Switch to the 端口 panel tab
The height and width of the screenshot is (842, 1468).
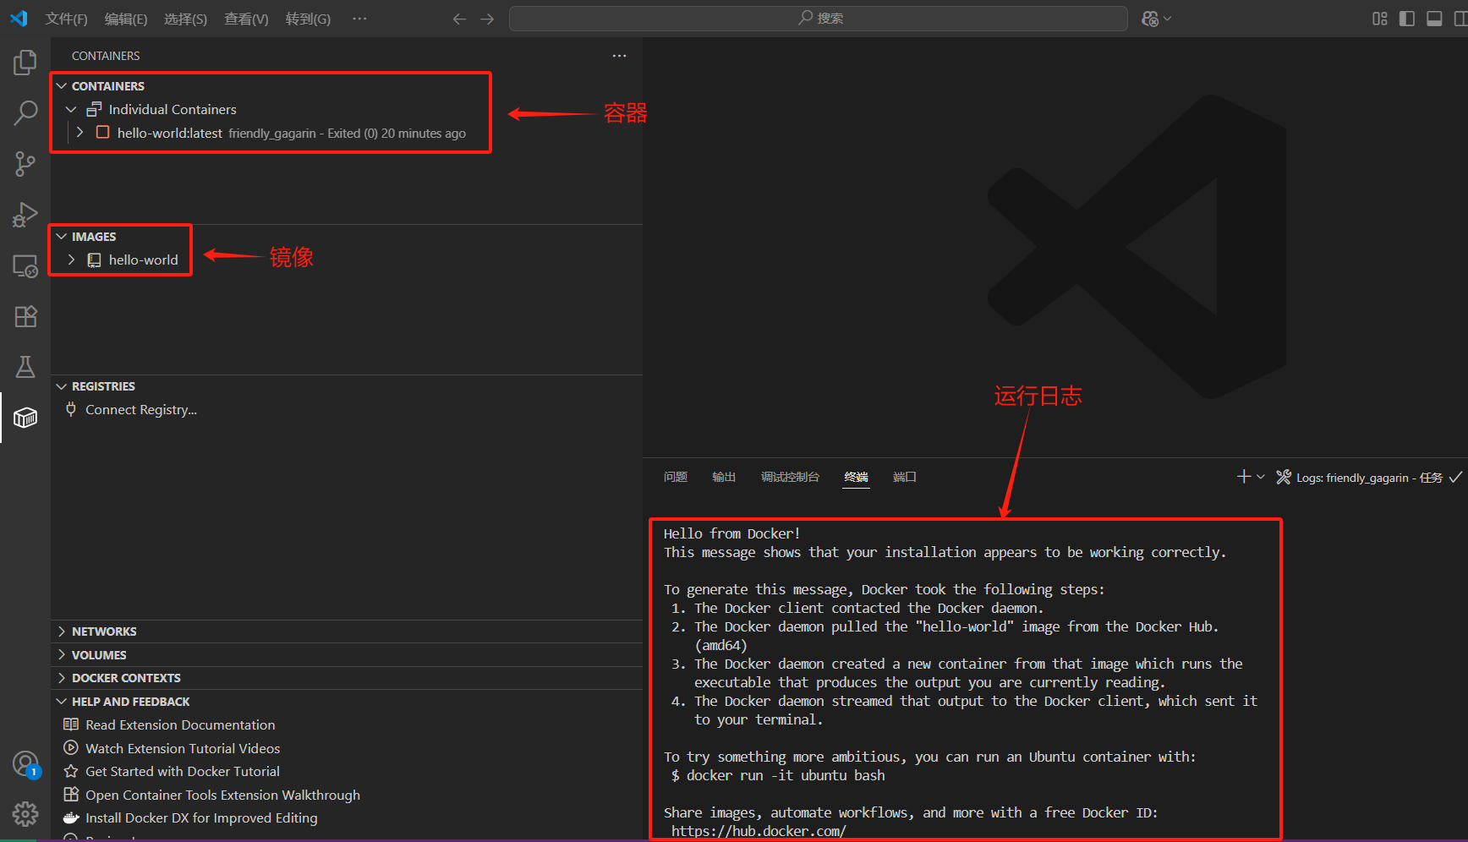click(905, 477)
